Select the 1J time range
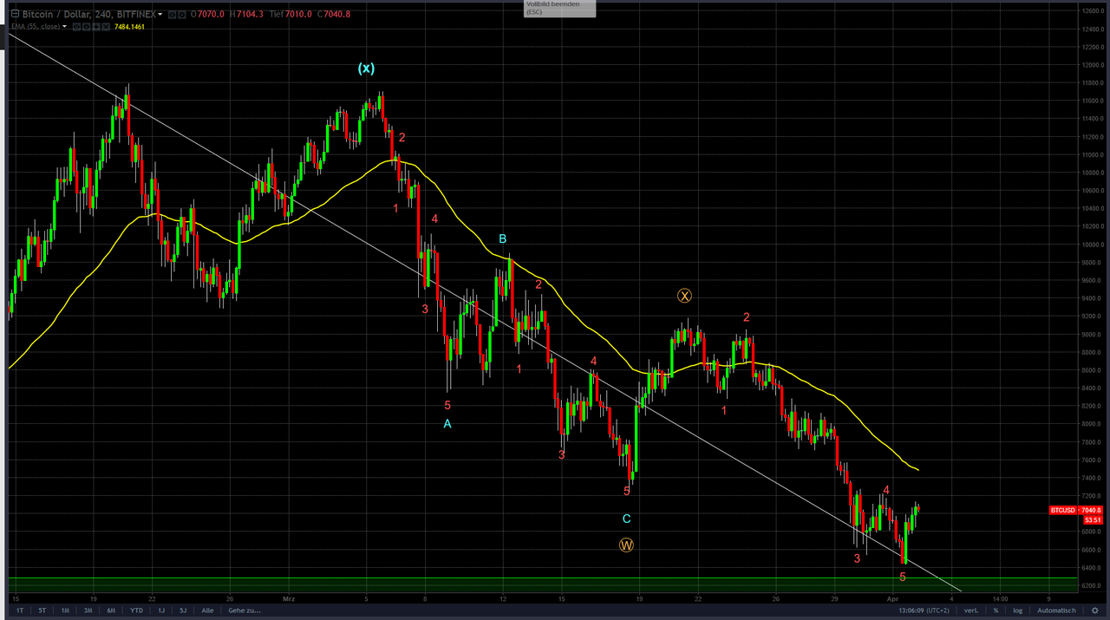This screenshot has width=1110, height=620. 161,610
